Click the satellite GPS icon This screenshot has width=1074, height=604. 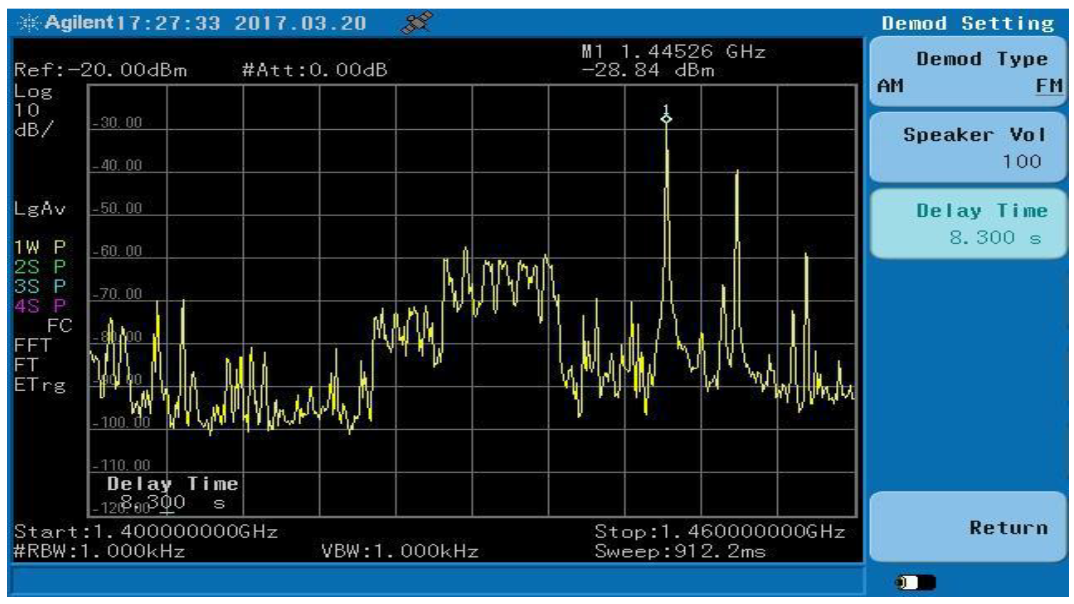[x=418, y=22]
